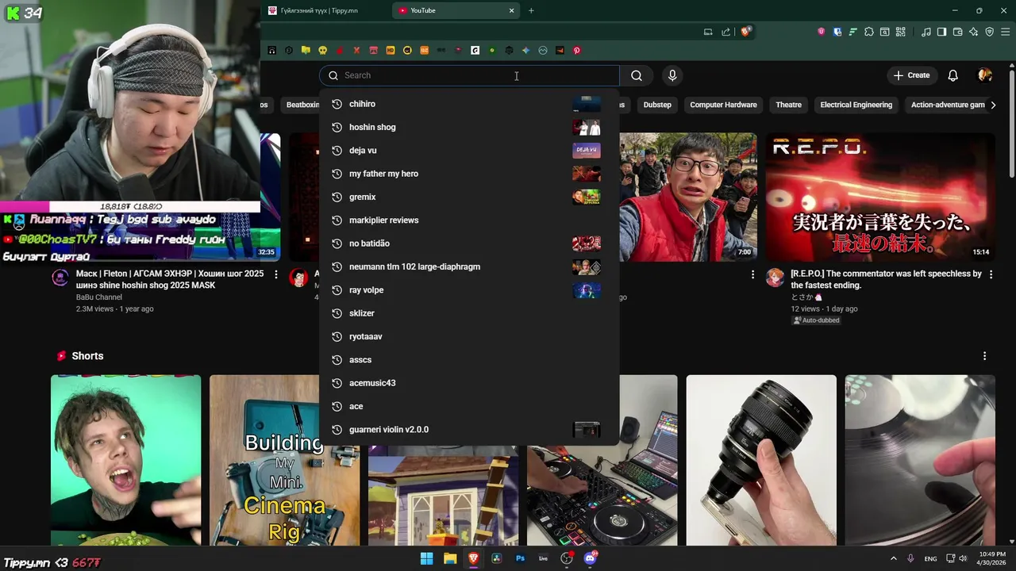Open the Windows Start menu
Screen dimensions: 1016x571
click(x=426, y=558)
